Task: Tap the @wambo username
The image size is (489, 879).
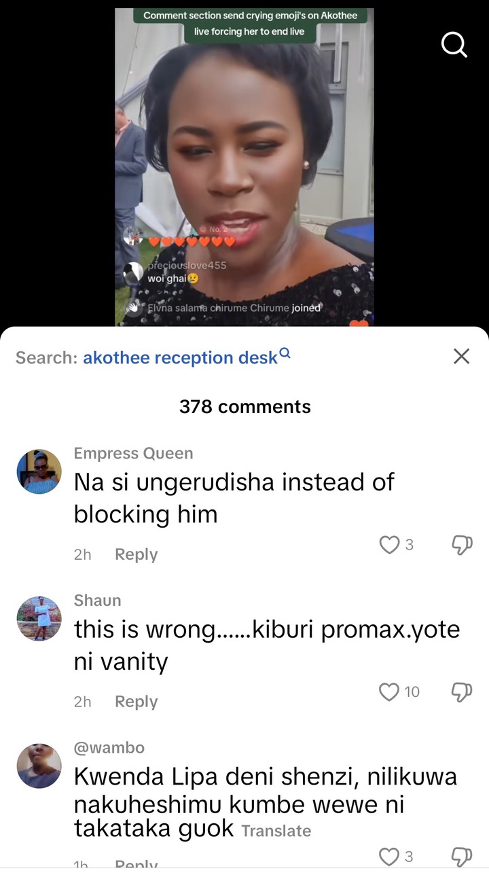Action: click(109, 748)
